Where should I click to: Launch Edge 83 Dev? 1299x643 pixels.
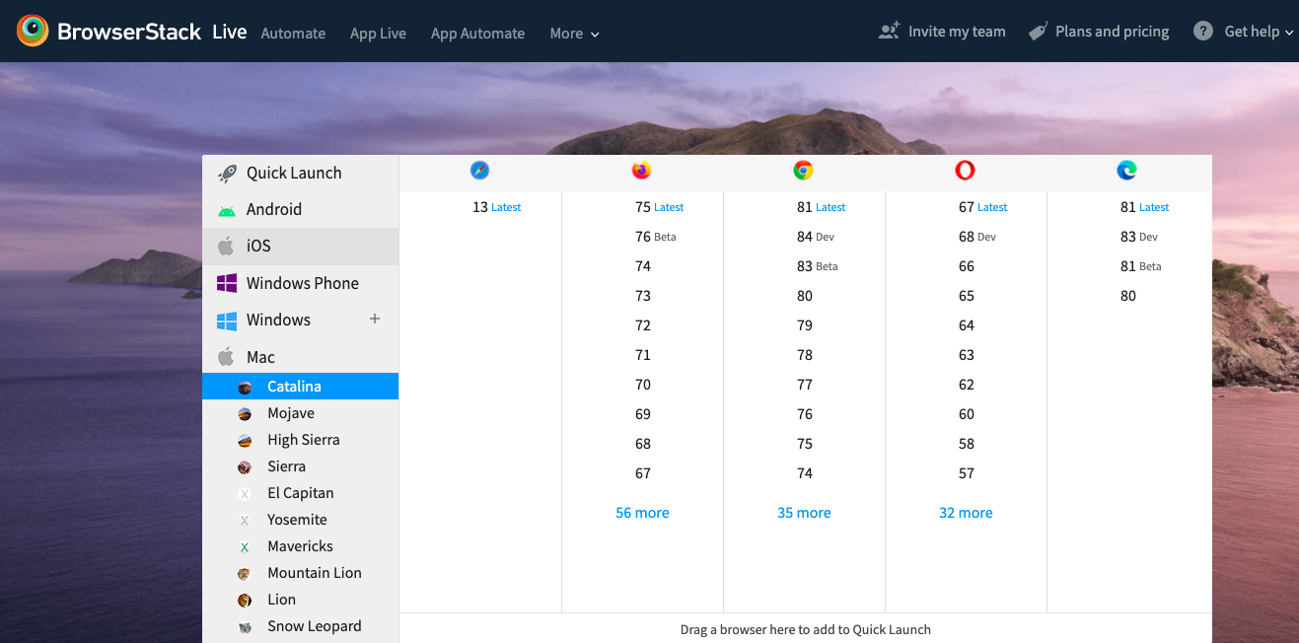pos(1139,237)
